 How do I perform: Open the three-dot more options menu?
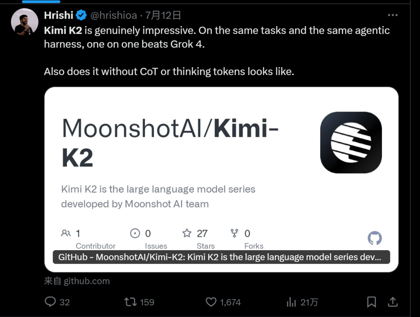393,15
